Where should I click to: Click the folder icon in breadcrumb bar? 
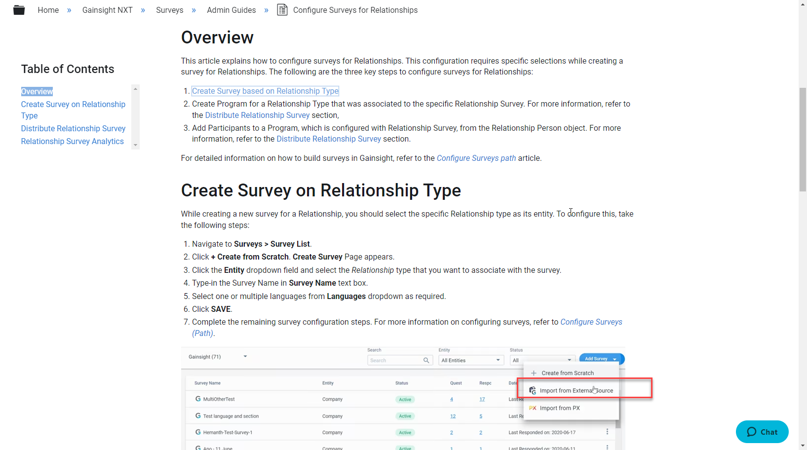coord(19,10)
